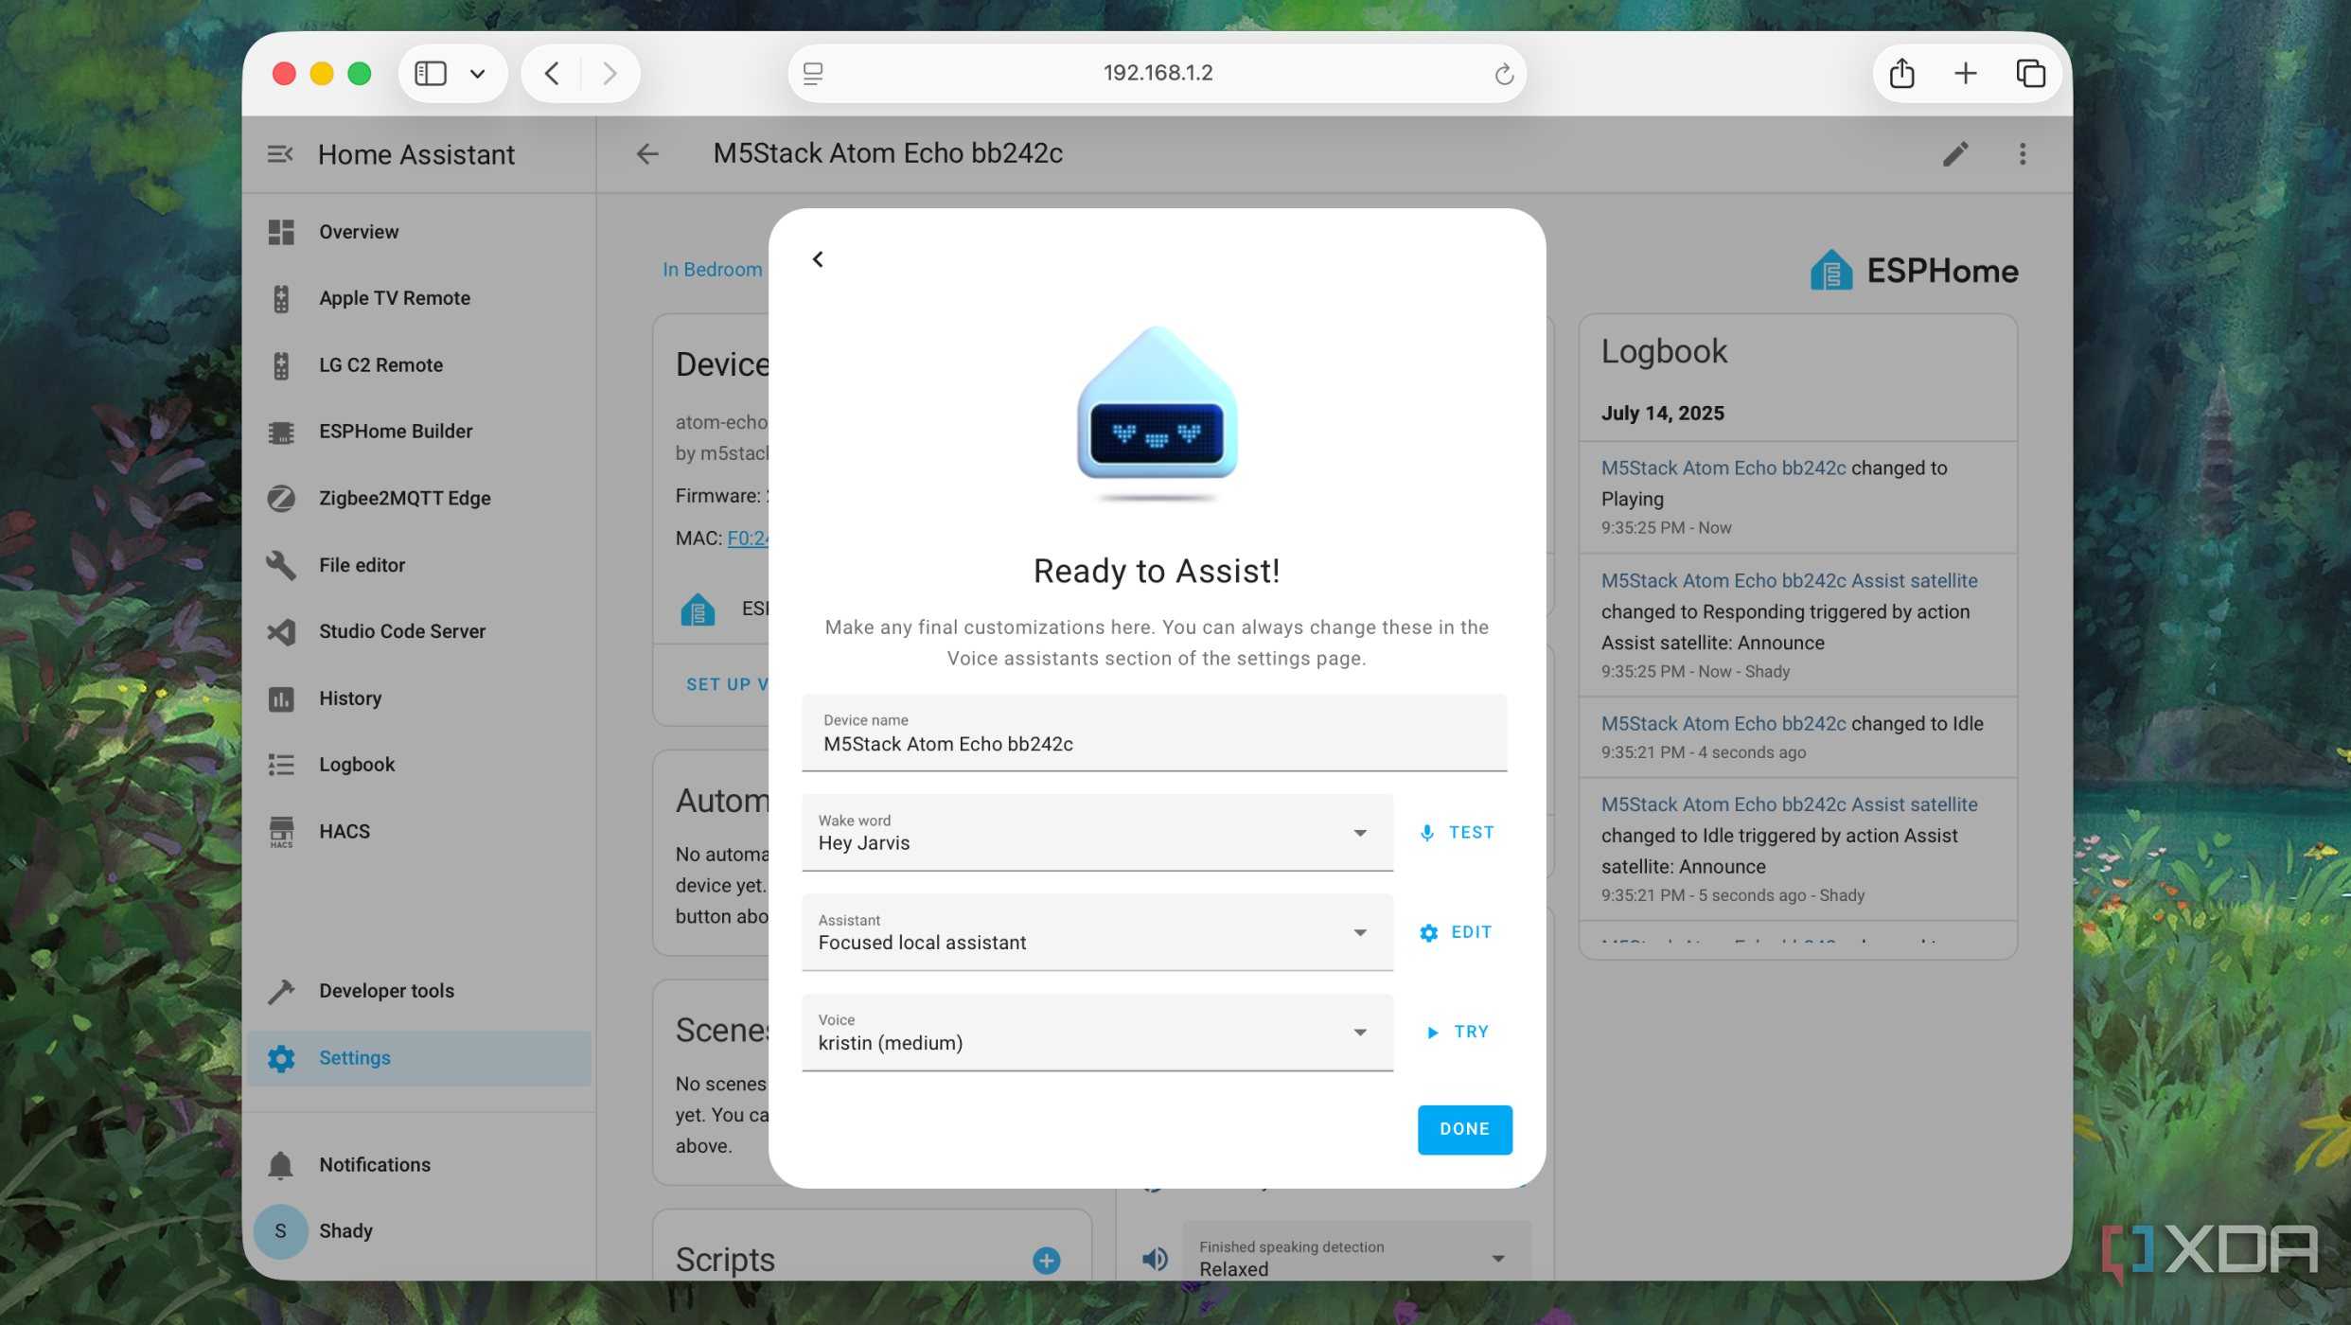The width and height of the screenshot is (2351, 1325).
Task: Open the In Bedroom area link
Action: pyautogui.click(x=712, y=270)
